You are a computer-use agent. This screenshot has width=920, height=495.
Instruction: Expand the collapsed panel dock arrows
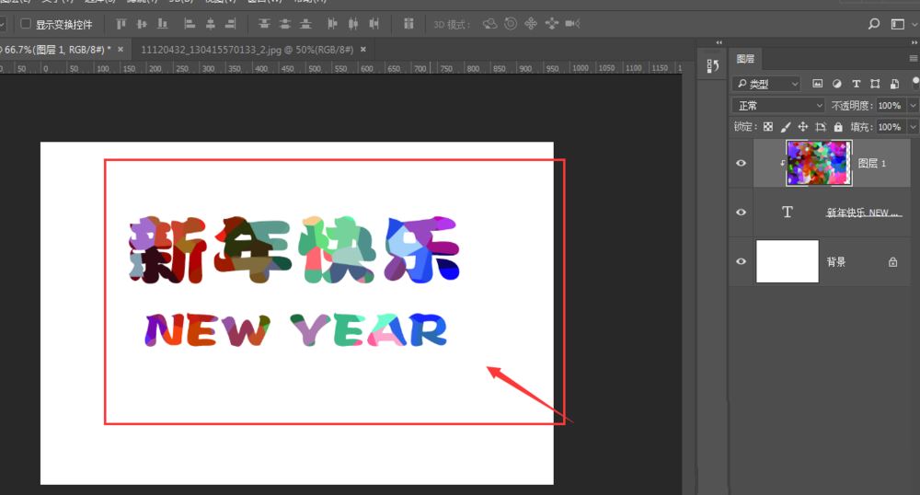pos(719,42)
